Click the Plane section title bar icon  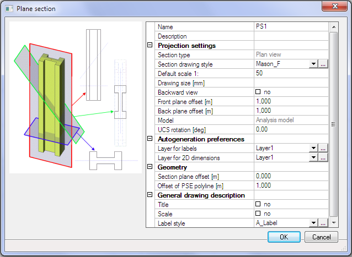[8, 9]
